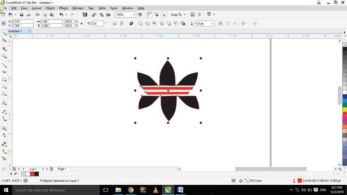
Task: Click the Undo arrow icon
Action: coord(61,15)
